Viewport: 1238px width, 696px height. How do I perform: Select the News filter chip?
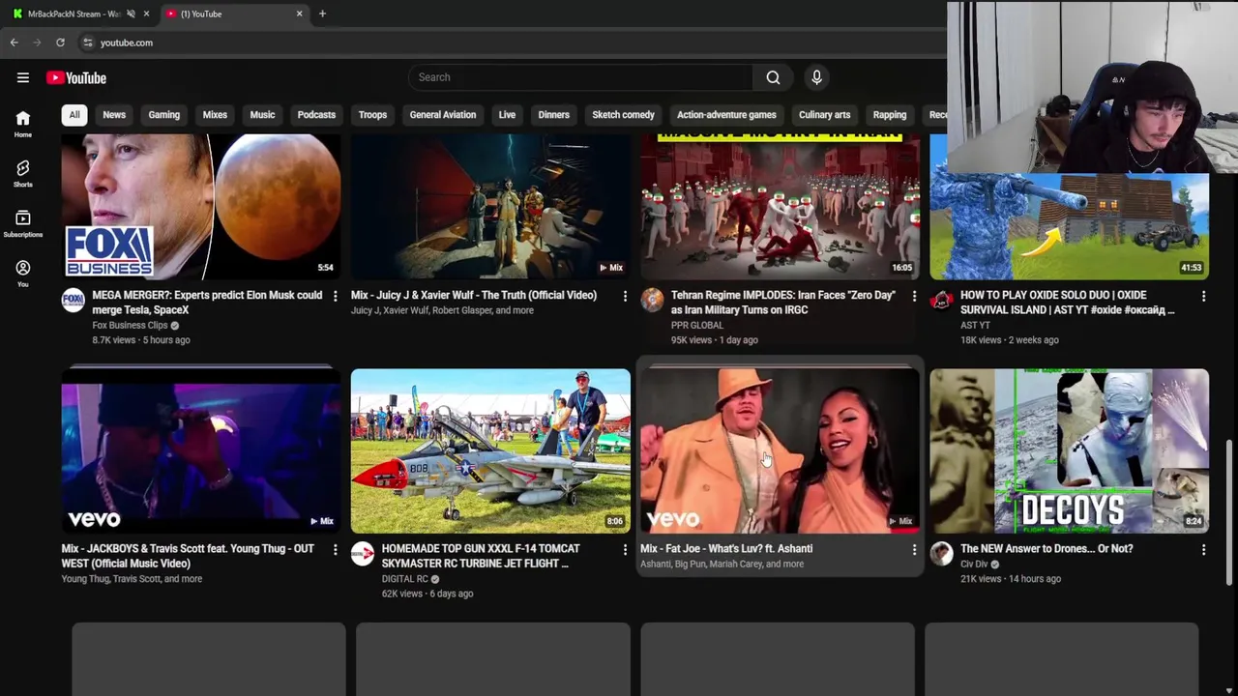pyautogui.click(x=114, y=115)
